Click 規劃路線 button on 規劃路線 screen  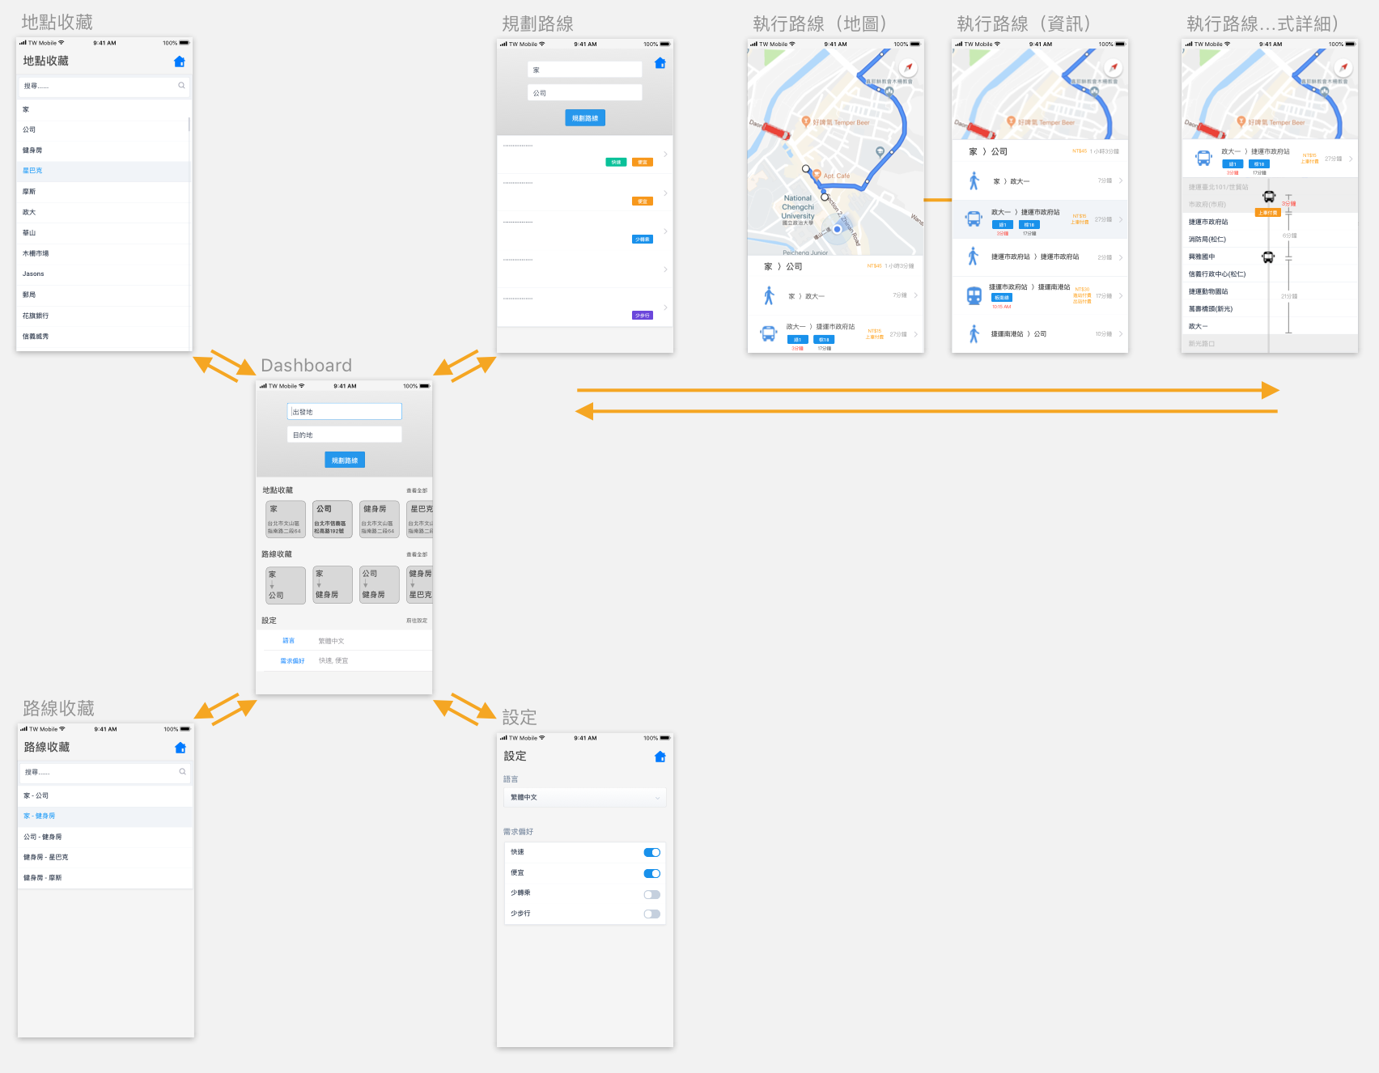pyautogui.click(x=585, y=118)
